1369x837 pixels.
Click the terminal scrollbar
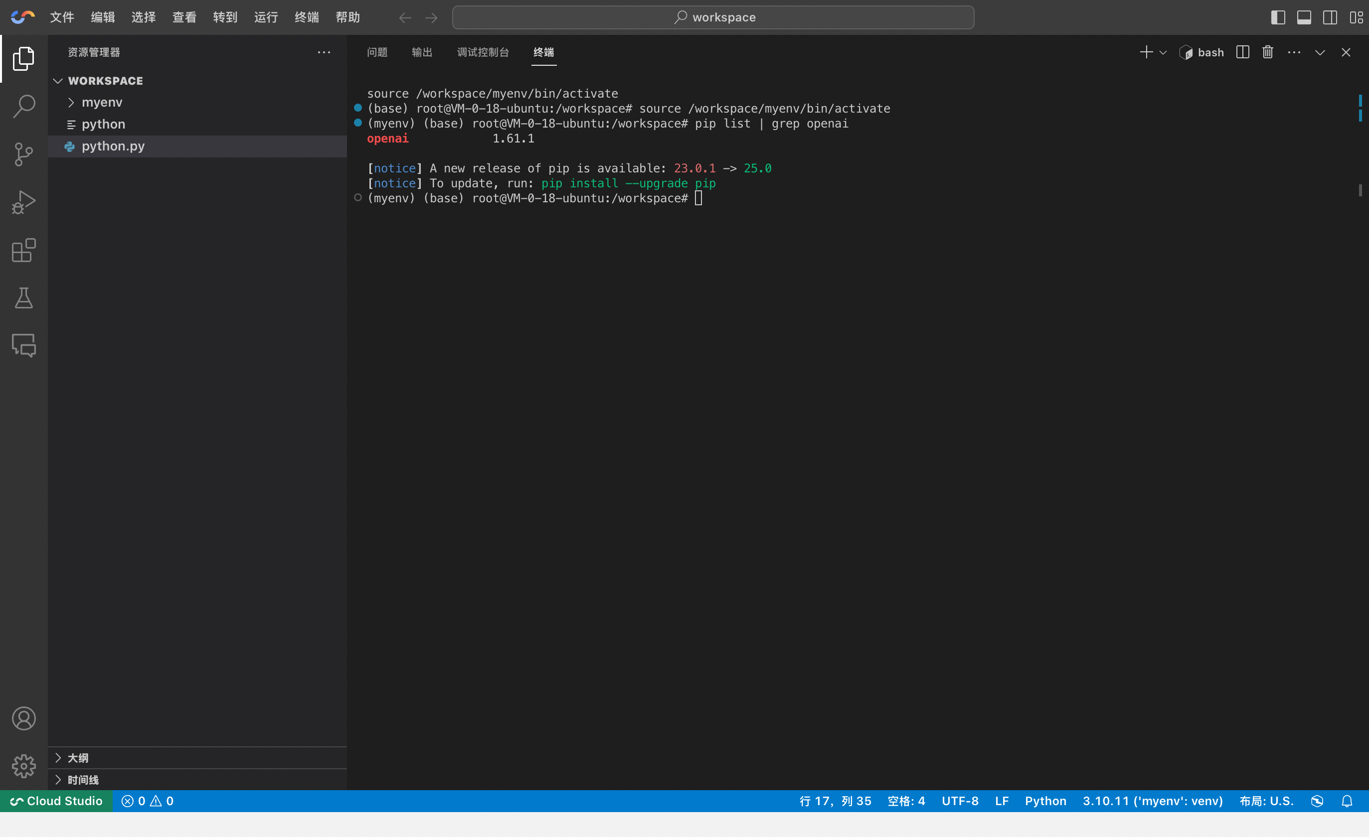1360,190
